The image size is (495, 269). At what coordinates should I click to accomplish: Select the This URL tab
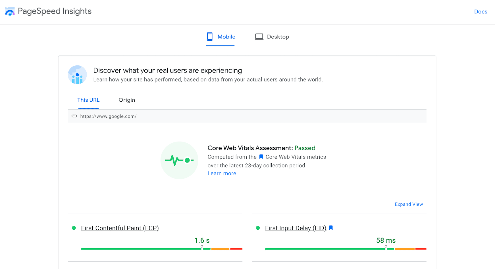88,100
